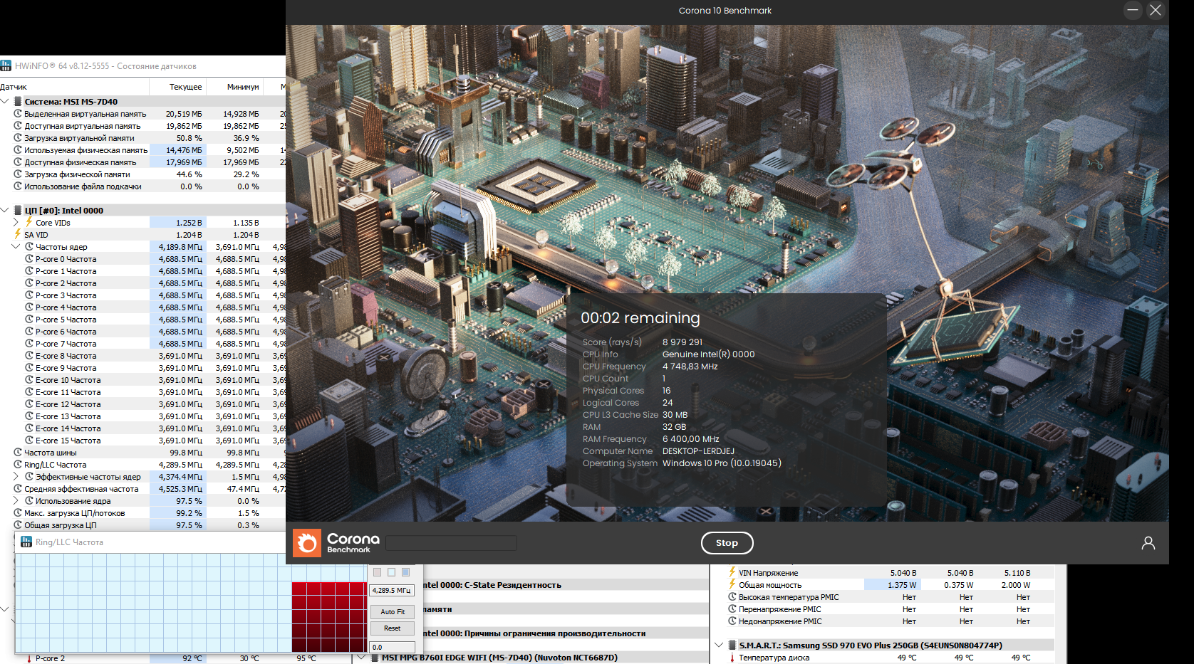Viewport: 1194px width, 664px height.
Task: Click the lightning icon beside Общая мощность
Action: tap(732, 584)
